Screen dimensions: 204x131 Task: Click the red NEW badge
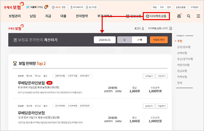[49, 83]
